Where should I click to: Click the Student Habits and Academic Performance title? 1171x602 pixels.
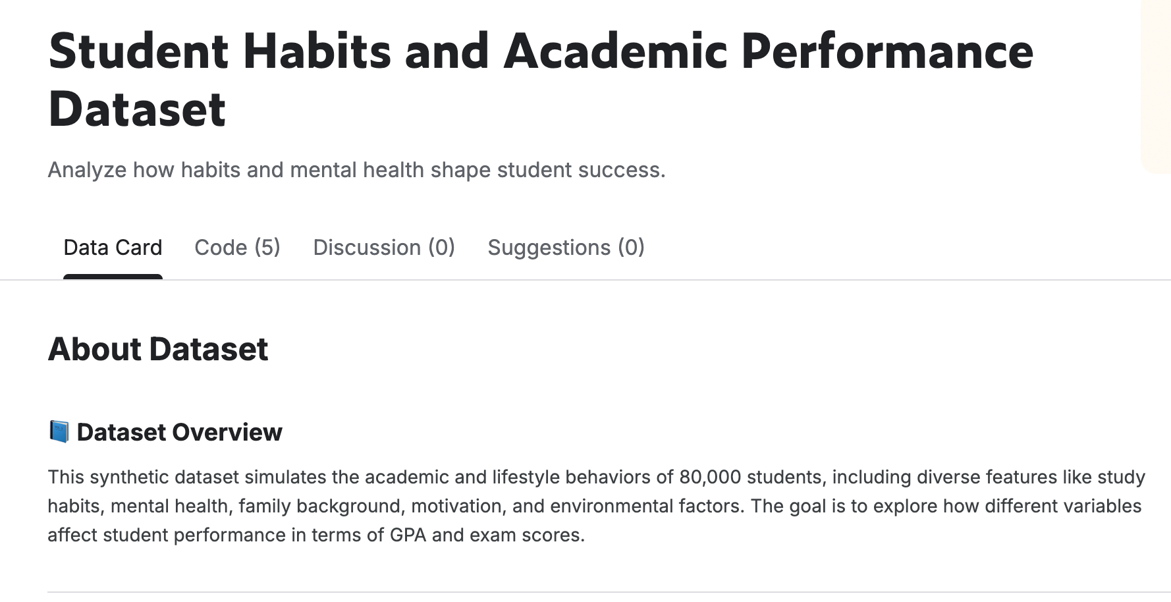(540, 51)
